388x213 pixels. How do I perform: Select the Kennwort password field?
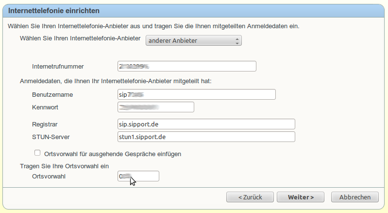point(155,107)
